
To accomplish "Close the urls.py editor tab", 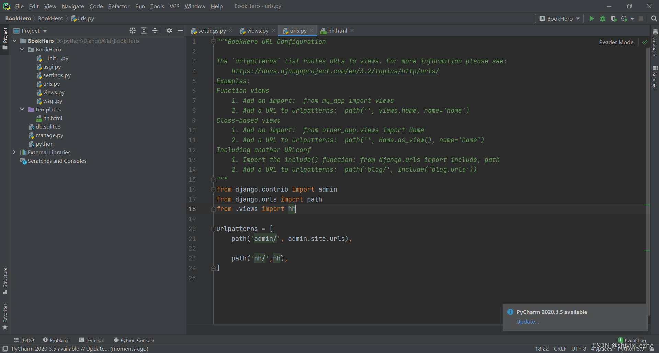I will tap(311, 31).
